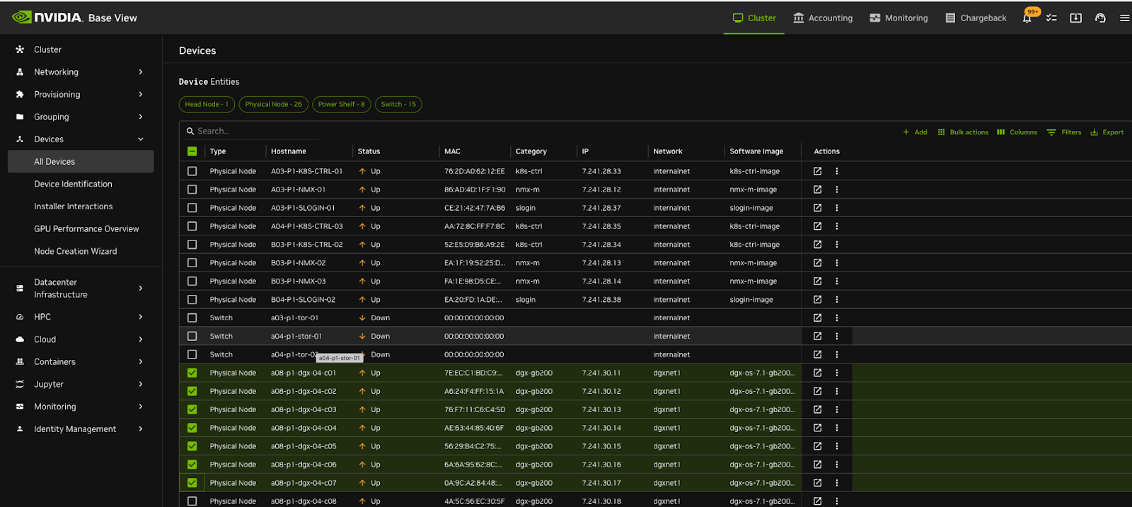The width and height of the screenshot is (1132, 507).
Task: Uncheck the a08-p1-dgx-04-c01 row checkbox
Action: (192, 373)
